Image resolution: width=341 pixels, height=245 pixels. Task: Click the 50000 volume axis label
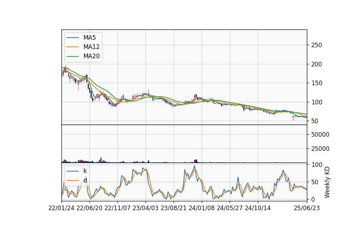pos(320,135)
